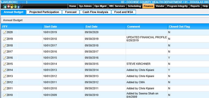Image resolution: width=209 pixels, height=98 pixels.
Task: Open the highlighted Finance menu
Action: 148,6
